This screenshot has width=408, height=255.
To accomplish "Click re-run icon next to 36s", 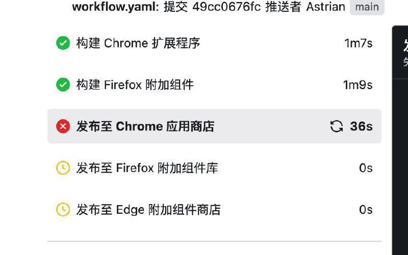I will [337, 126].
